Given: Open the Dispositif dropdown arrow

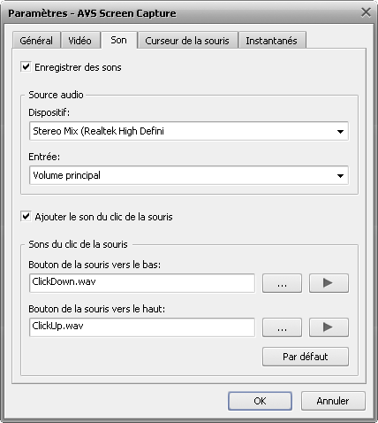Looking at the screenshot, I should tap(340, 131).
